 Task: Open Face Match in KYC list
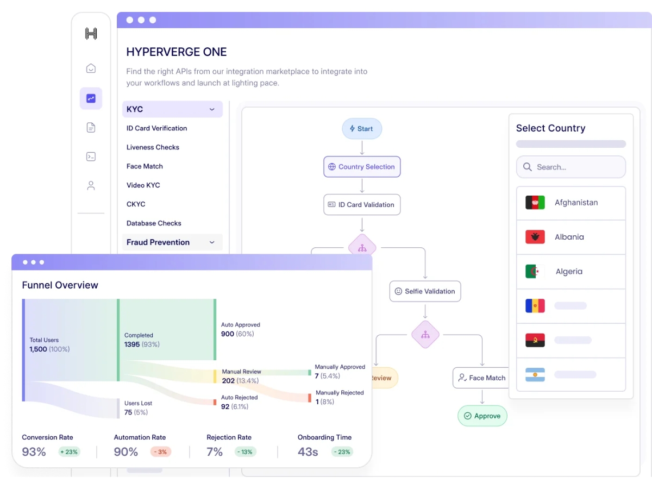tap(145, 166)
